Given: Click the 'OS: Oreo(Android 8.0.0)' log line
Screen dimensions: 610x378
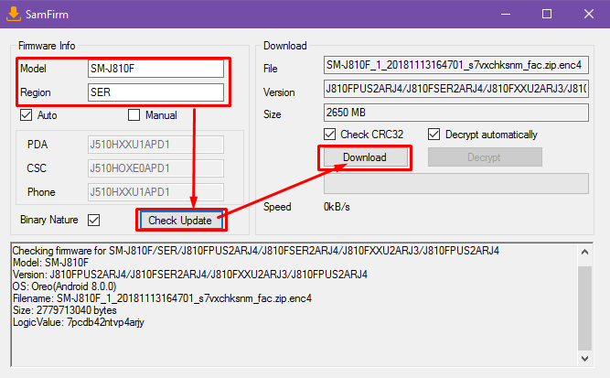Looking at the screenshot, I should (x=65, y=286).
